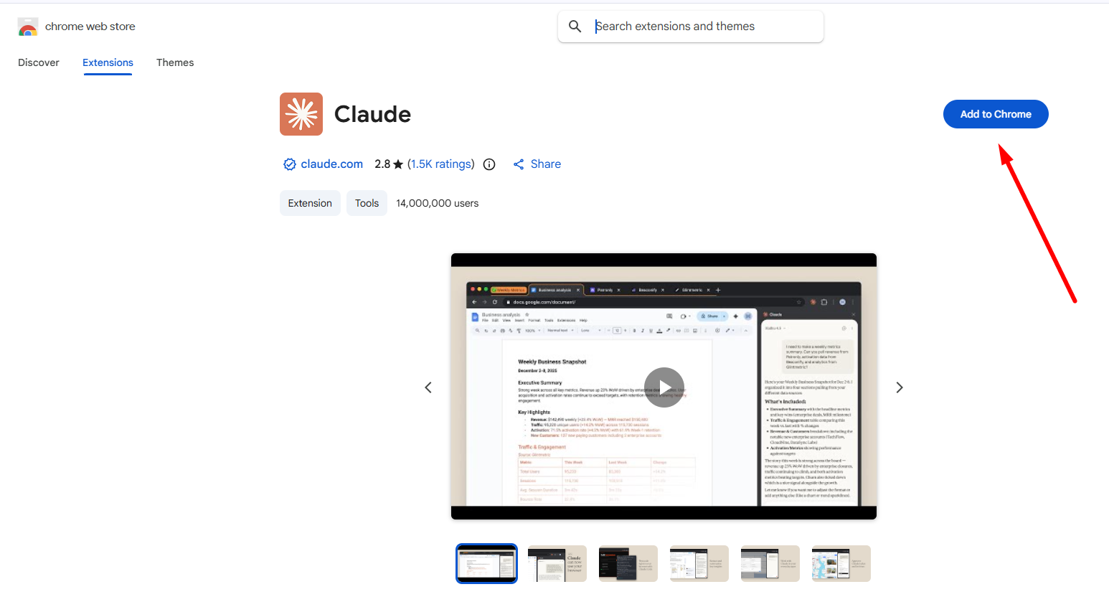This screenshot has height=602, width=1109.
Task: Switch to the Discover tab
Action: (39, 62)
